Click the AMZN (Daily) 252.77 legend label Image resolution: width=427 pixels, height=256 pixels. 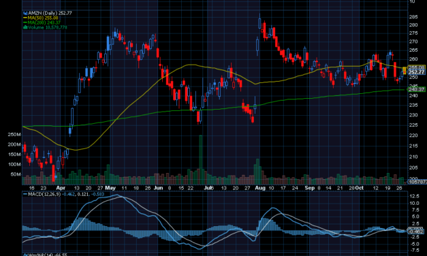[x=50, y=13]
